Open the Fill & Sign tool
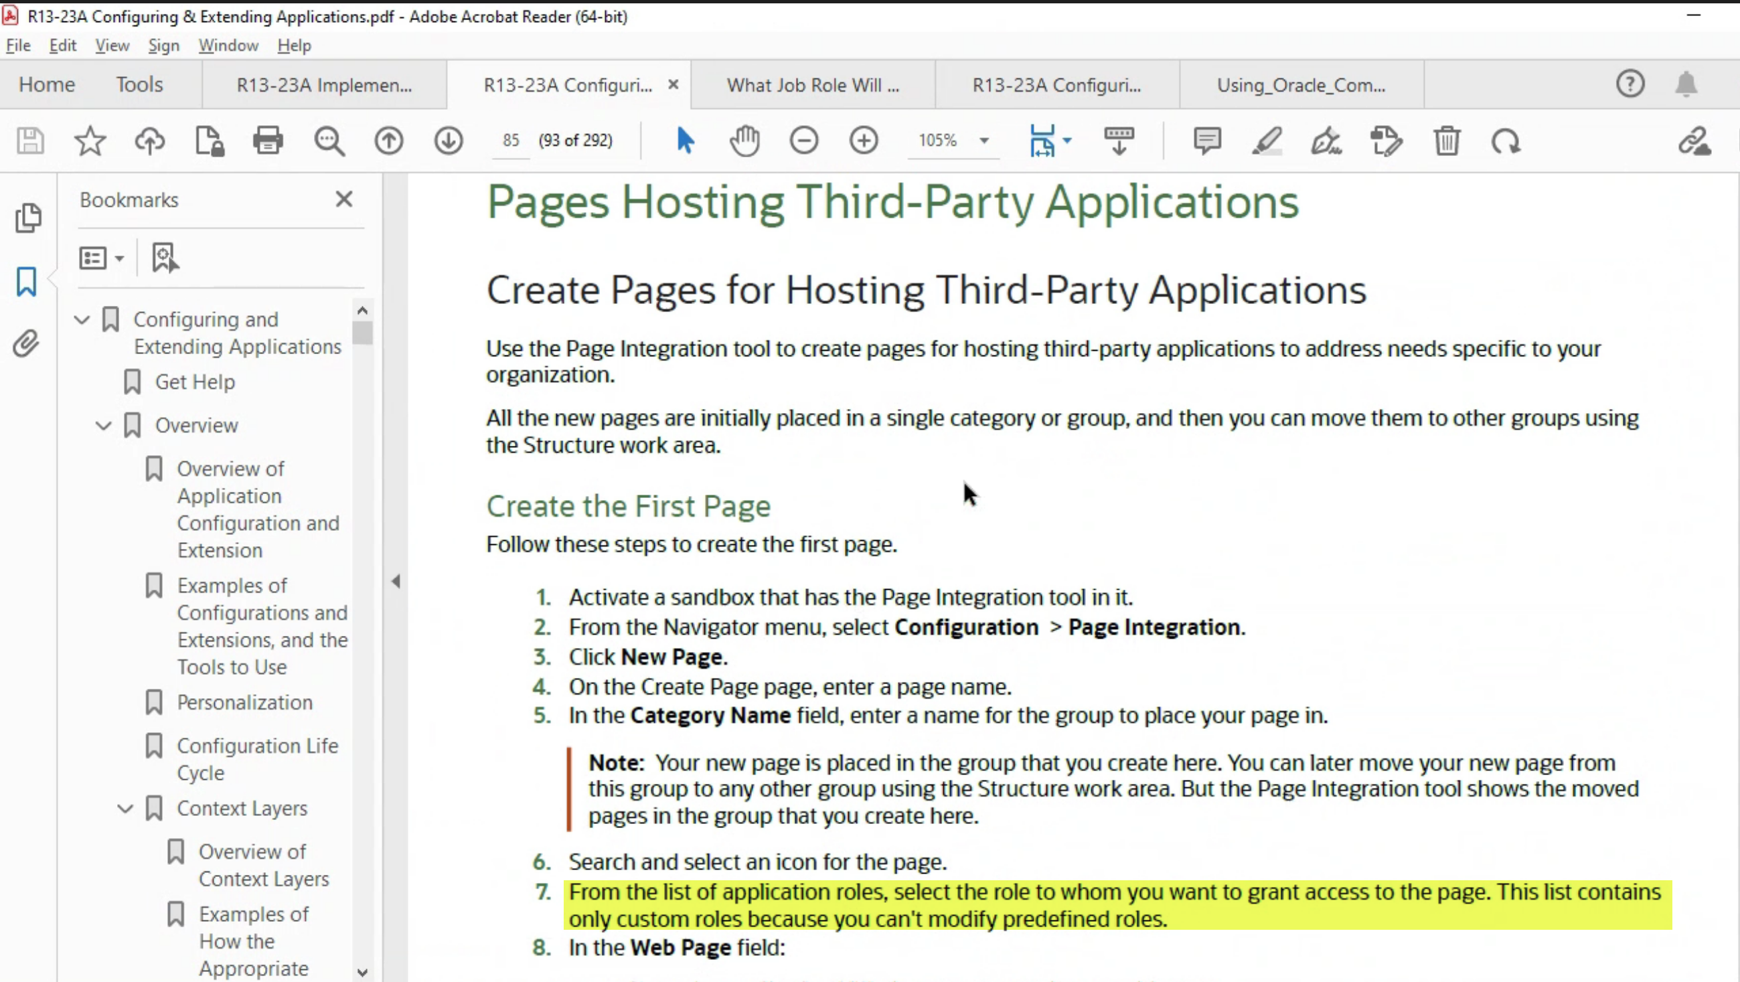The image size is (1740, 982). [x=1325, y=141]
